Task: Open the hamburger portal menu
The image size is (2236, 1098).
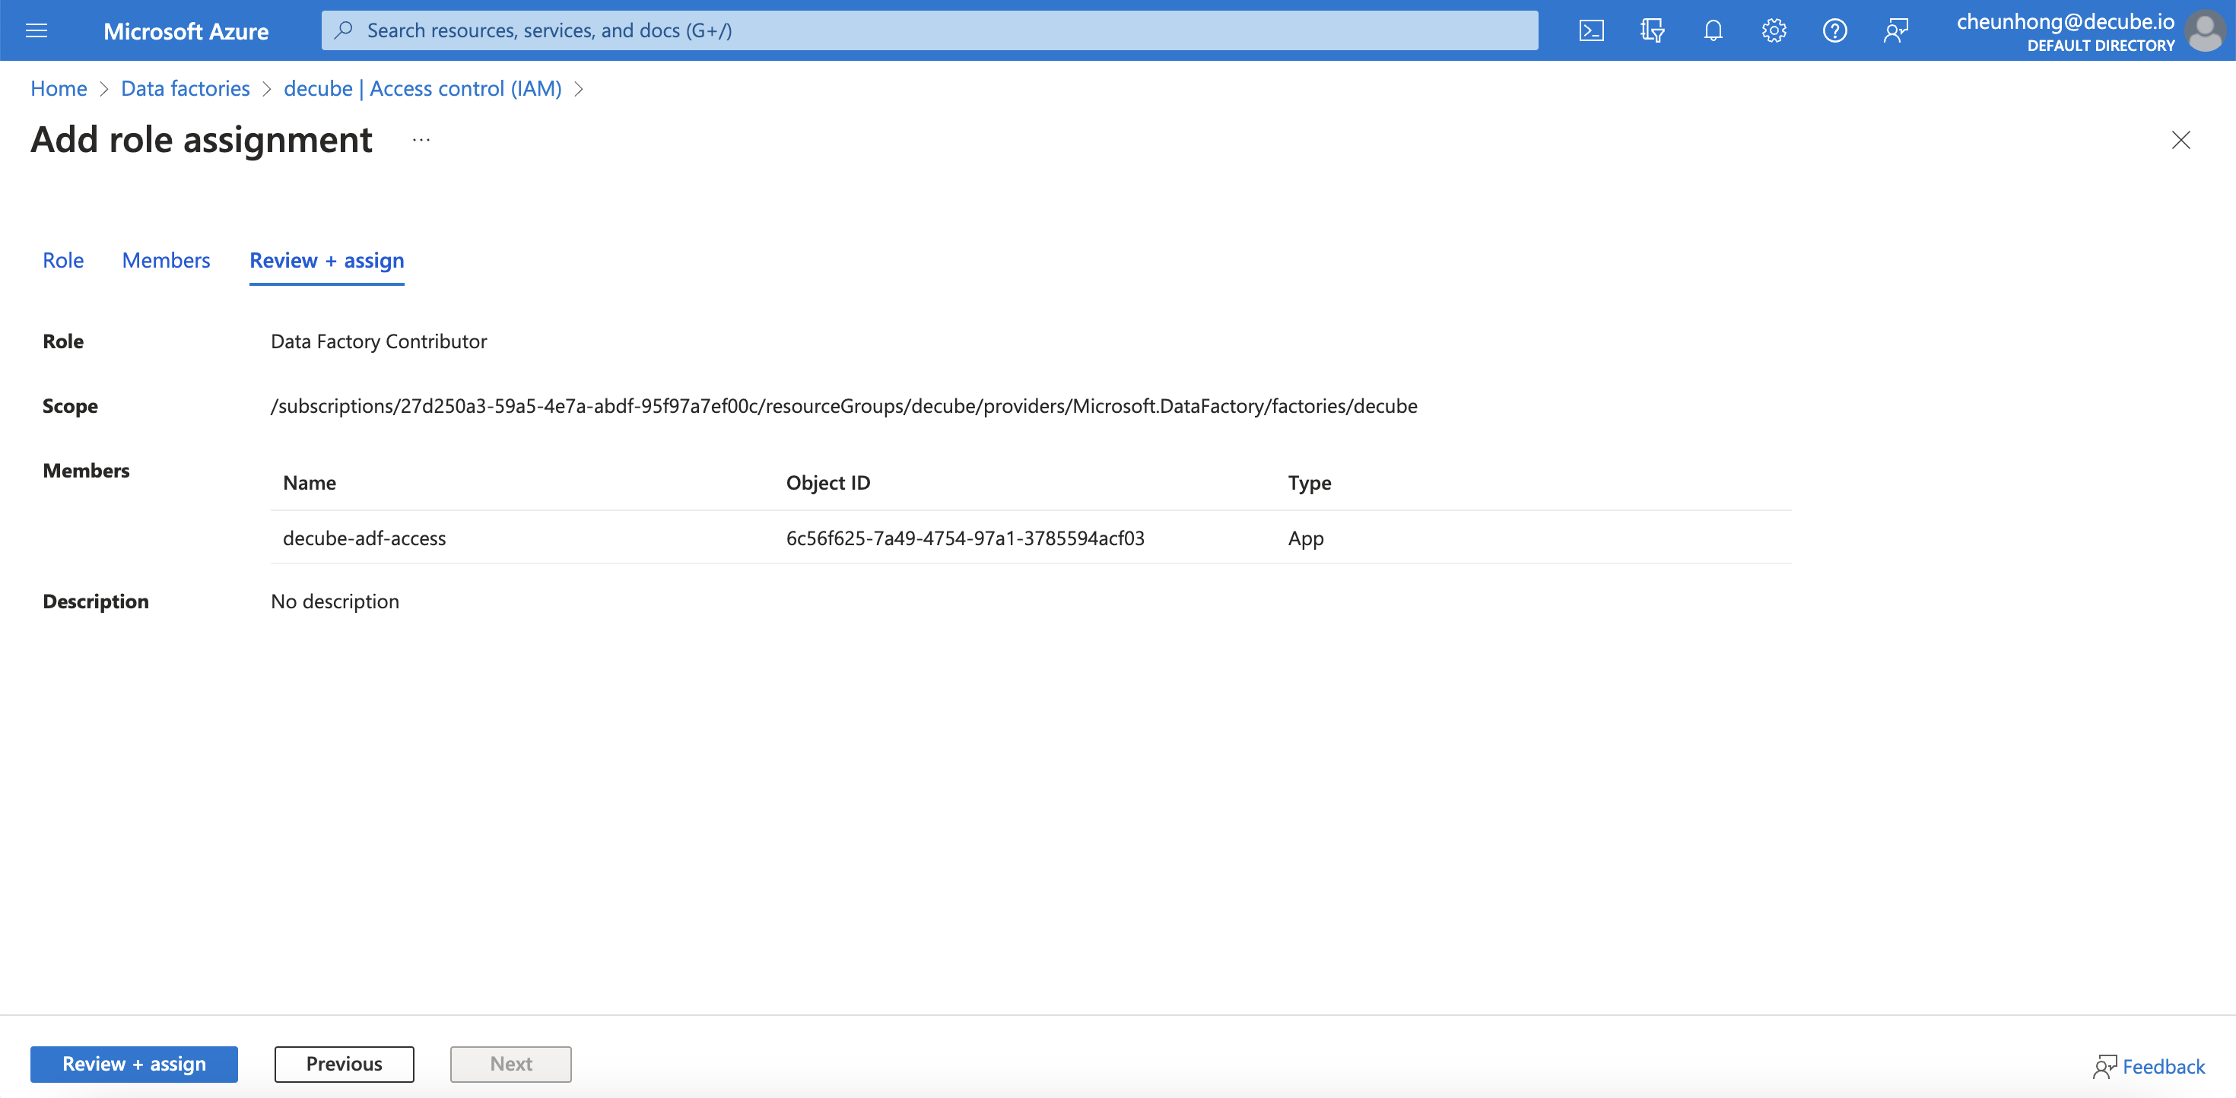Action: point(37,31)
